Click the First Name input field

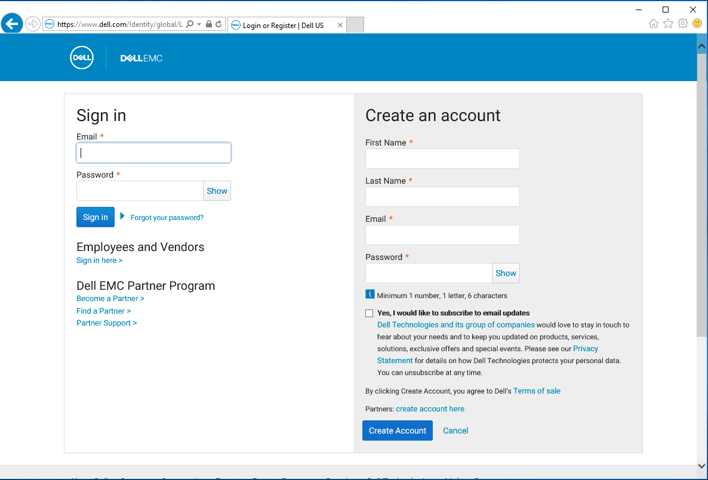[442, 158]
